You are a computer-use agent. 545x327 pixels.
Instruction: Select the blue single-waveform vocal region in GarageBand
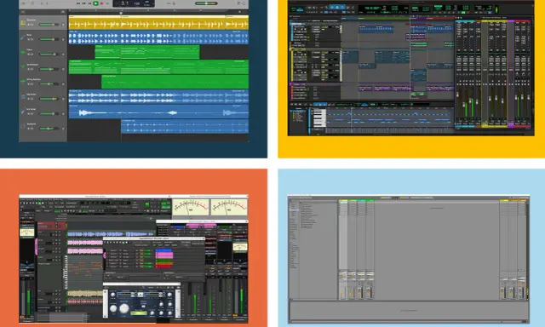[x=158, y=112]
